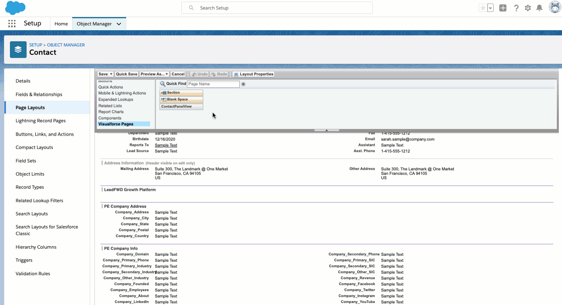Open the App Launcher dots grid
Image resolution: width=562 pixels, height=305 pixels.
(12, 23)
